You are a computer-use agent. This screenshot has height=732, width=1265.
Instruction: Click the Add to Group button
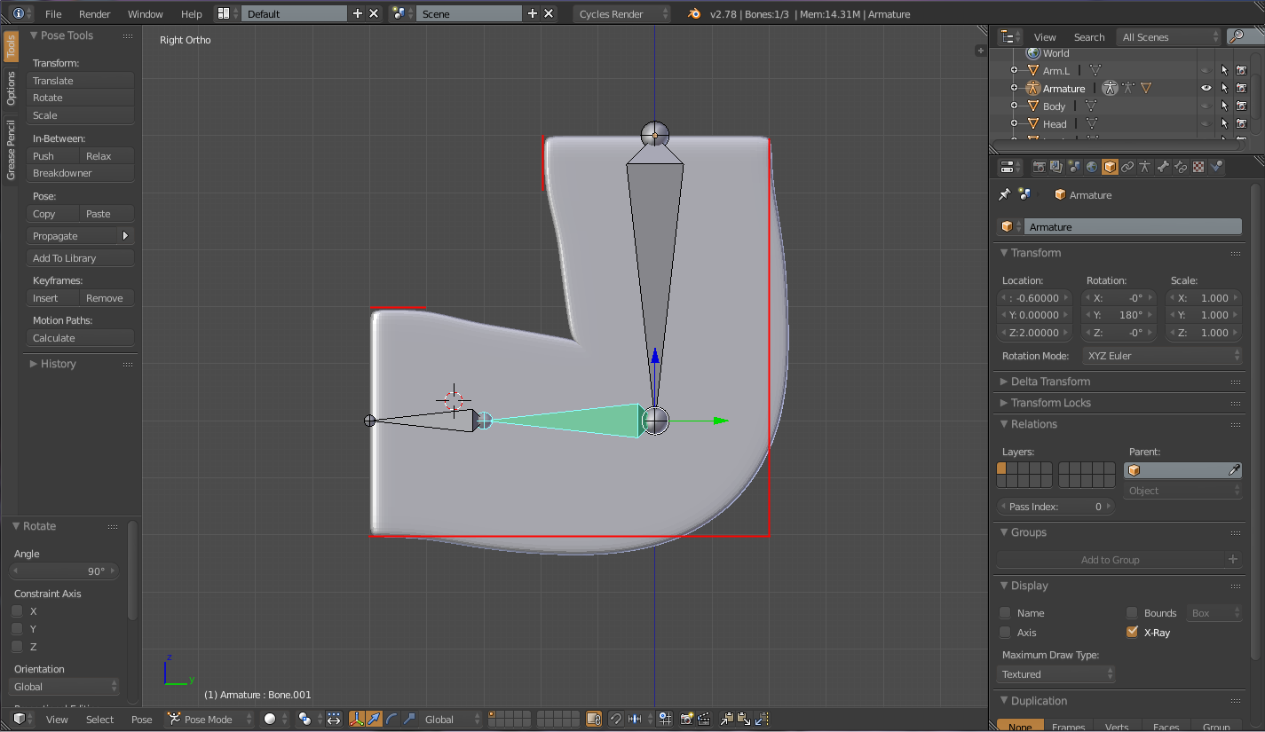pyautogui.click(x=1110, y=560)
